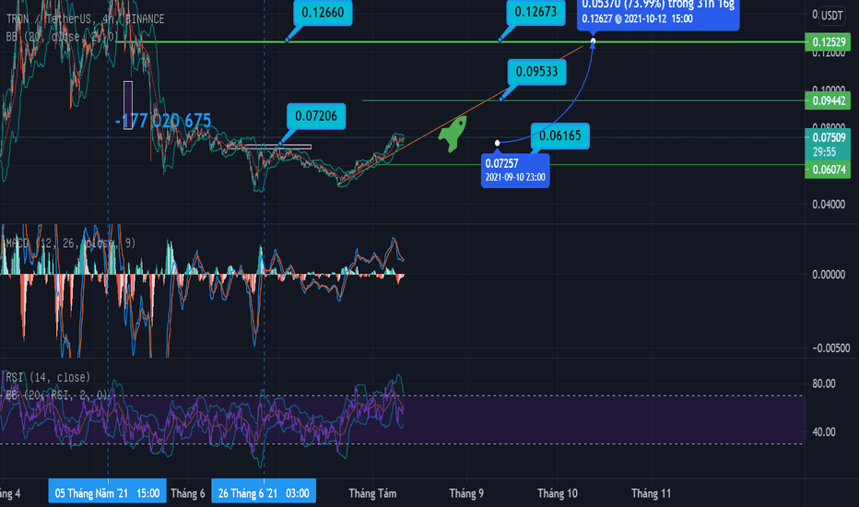Click the 0.07257 price-date label
This screenshot has width=859, height=507.
515,171
